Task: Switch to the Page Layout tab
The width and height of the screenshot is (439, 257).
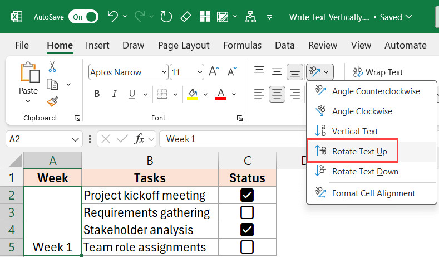Action: click(x=184, y=45)
